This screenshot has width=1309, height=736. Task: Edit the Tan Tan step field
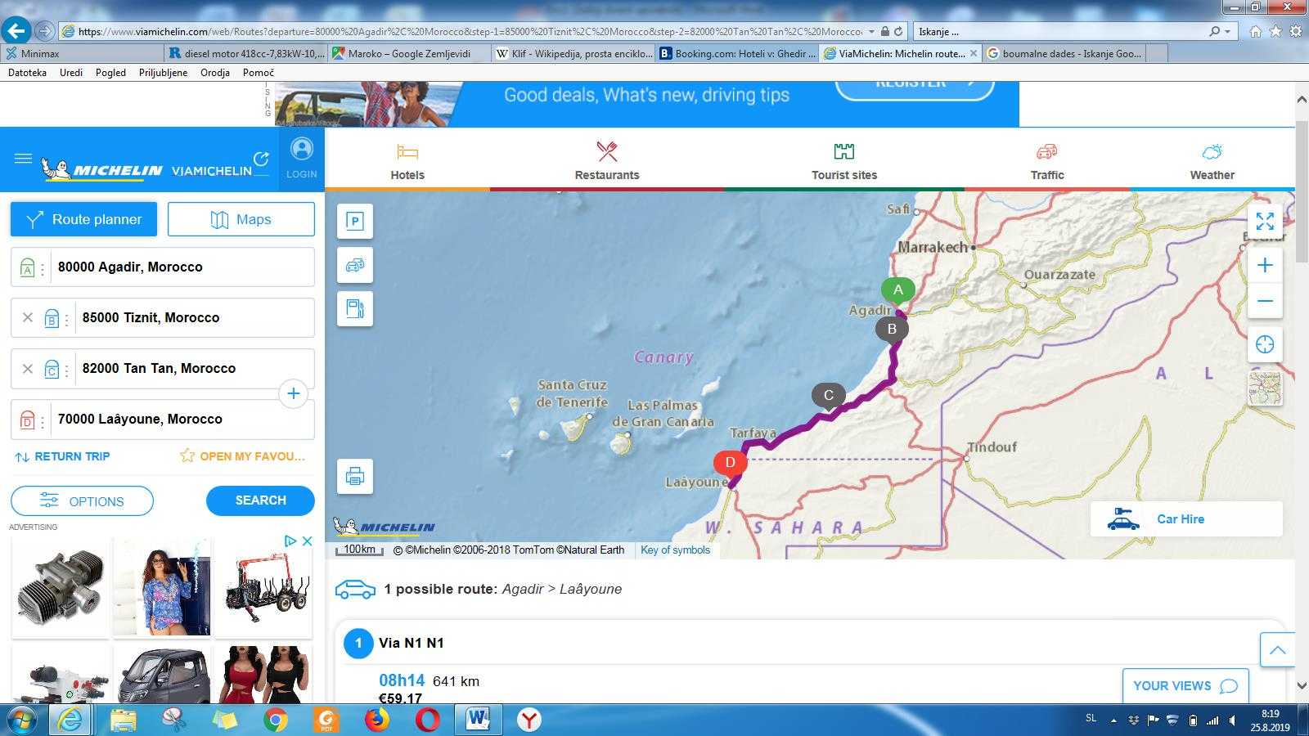(194, 368)
